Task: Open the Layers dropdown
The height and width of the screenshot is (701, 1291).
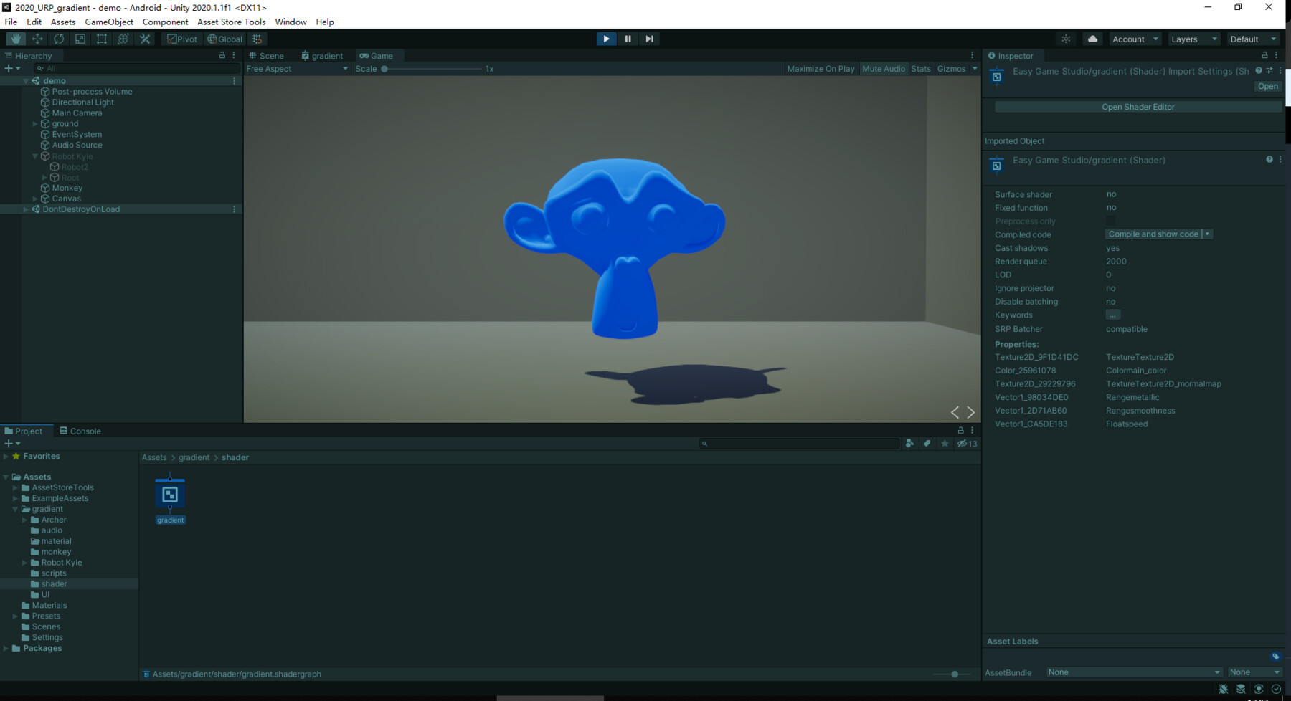Action: [x=1193, y=39]
